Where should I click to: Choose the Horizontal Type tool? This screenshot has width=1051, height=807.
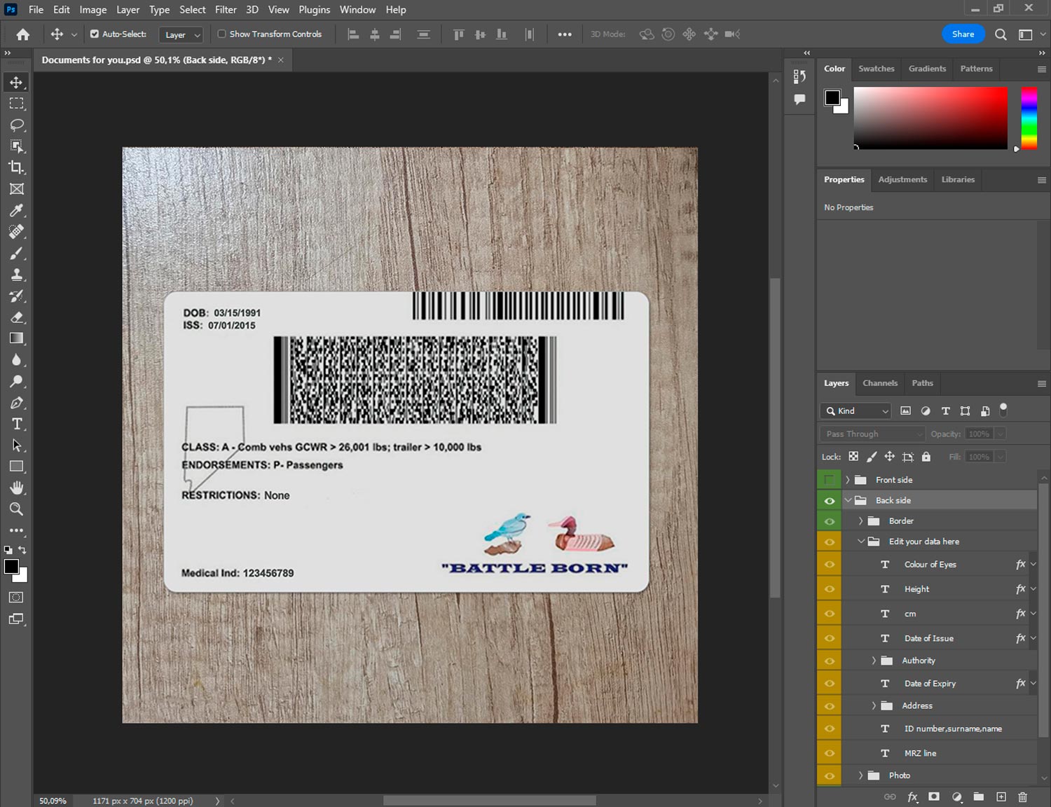coord(17,424)
